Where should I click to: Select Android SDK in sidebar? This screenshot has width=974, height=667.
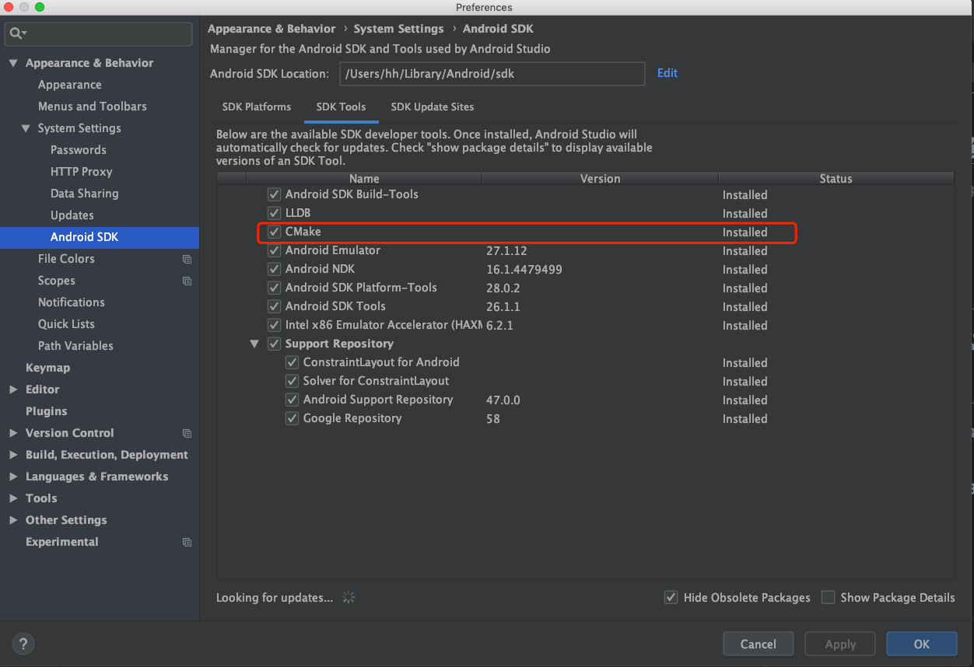click(100, 237)
